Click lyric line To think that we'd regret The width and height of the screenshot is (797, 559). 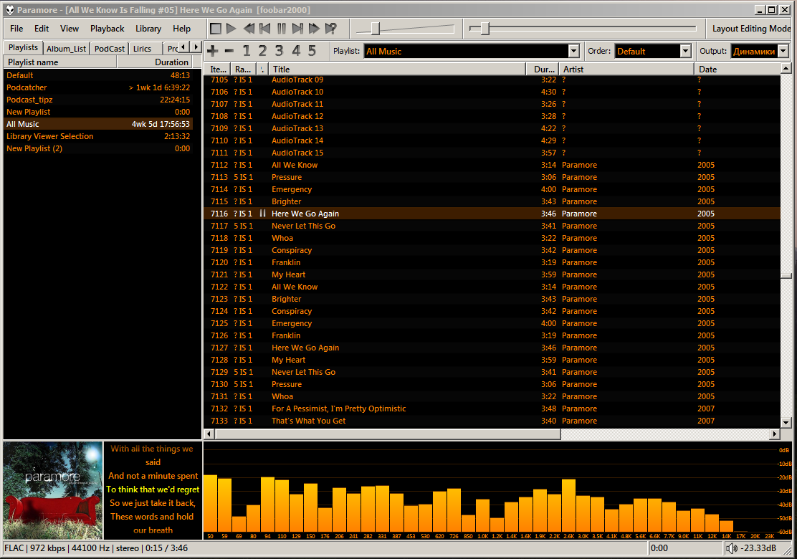[153, 489]
